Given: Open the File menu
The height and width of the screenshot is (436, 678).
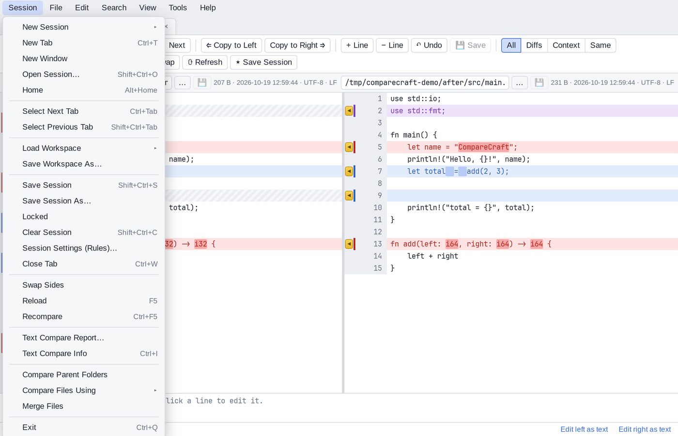Looking at the screenshot, I should coord(56,8).
